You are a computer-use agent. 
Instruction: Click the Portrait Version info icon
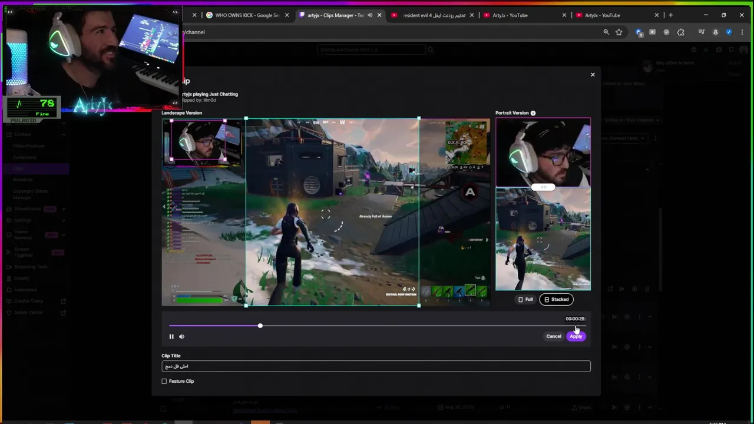click(533, 113)
